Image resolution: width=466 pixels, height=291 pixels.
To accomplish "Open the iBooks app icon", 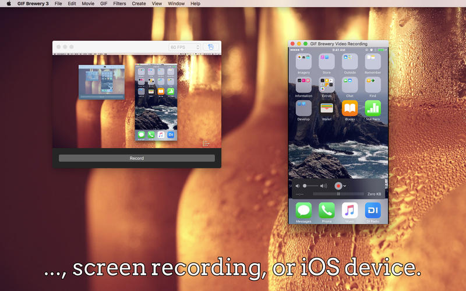I will (349, 108).
